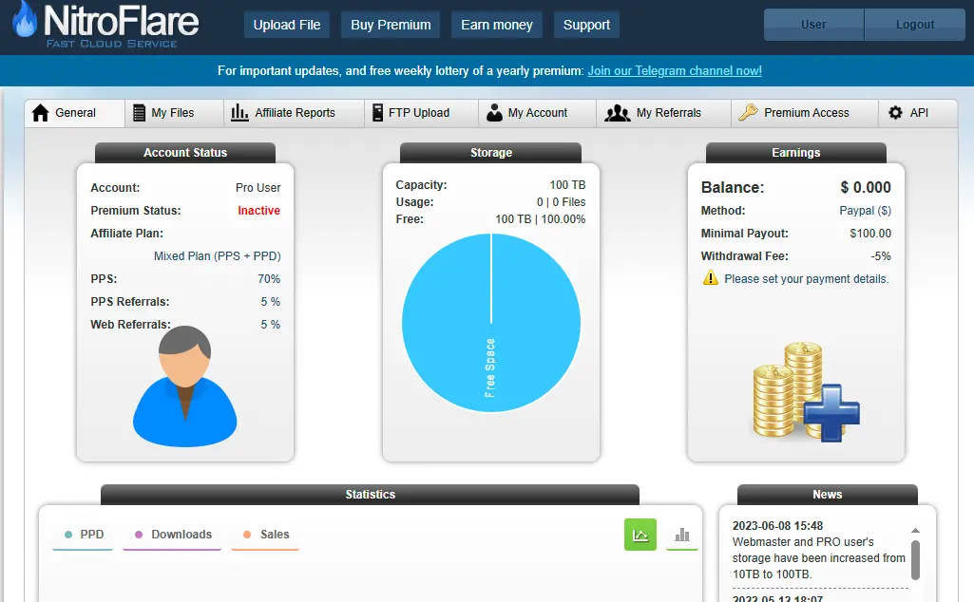Click the API gear icon
The height and width of the screenshot is (602, 974).
tap(895, 112)
